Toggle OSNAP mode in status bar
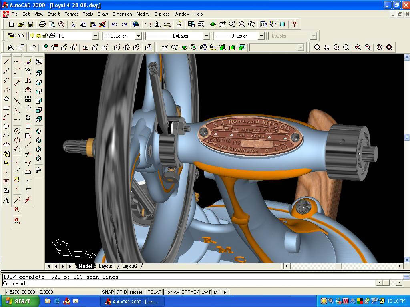 click(172, 292)
